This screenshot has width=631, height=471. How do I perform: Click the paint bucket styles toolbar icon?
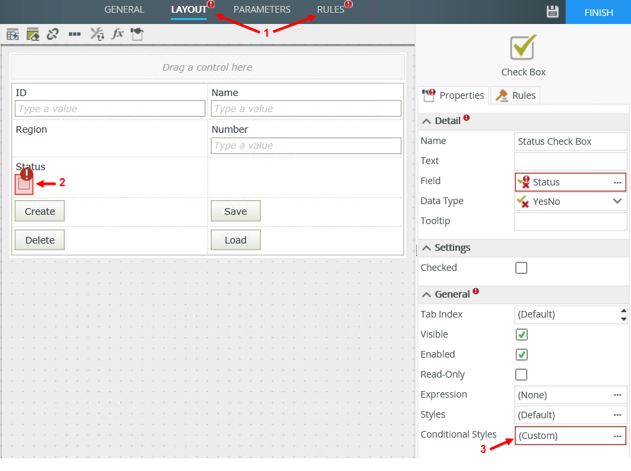pyautogui.click(x=137, y=34)
